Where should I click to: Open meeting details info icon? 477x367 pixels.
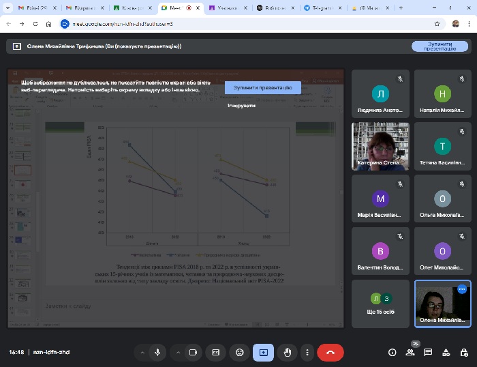(392, 352)
